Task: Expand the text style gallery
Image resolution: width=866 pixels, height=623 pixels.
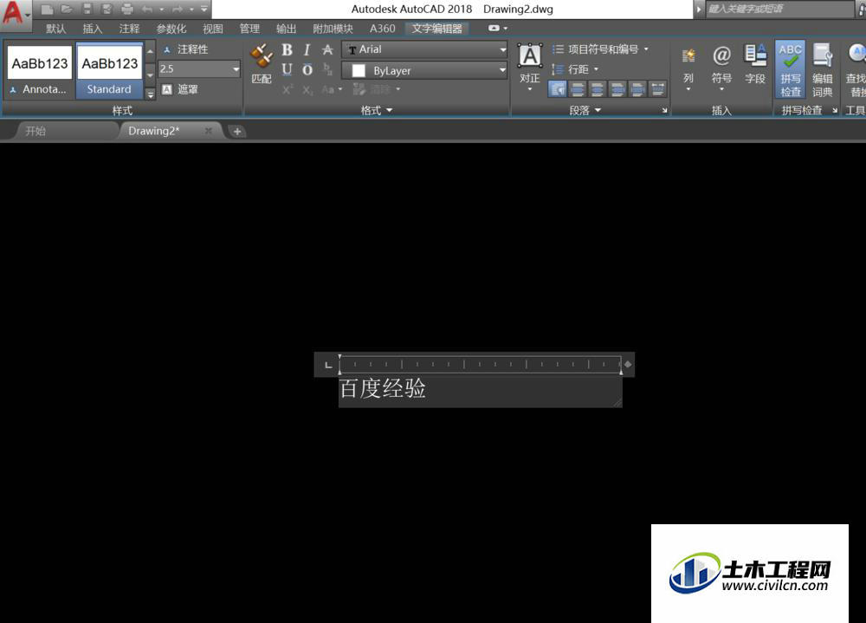Action: [x=150, y=94]
